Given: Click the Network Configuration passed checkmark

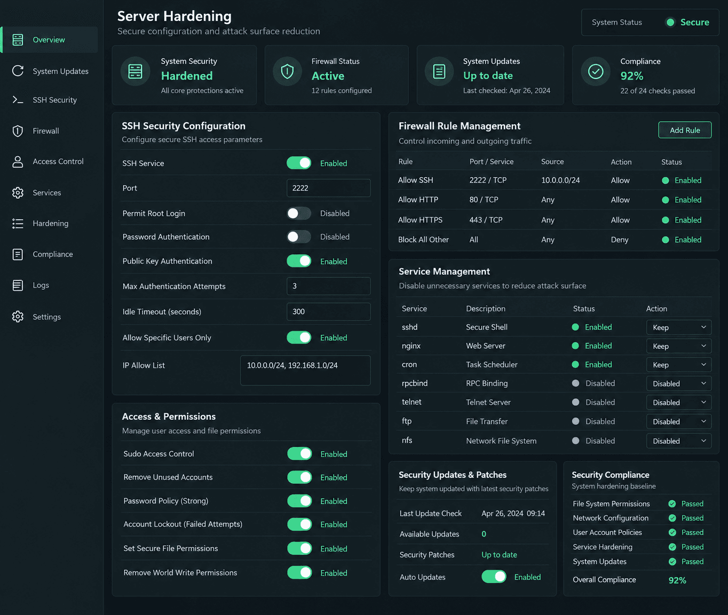Looking at the screenshot, I should tap(672, 518).
